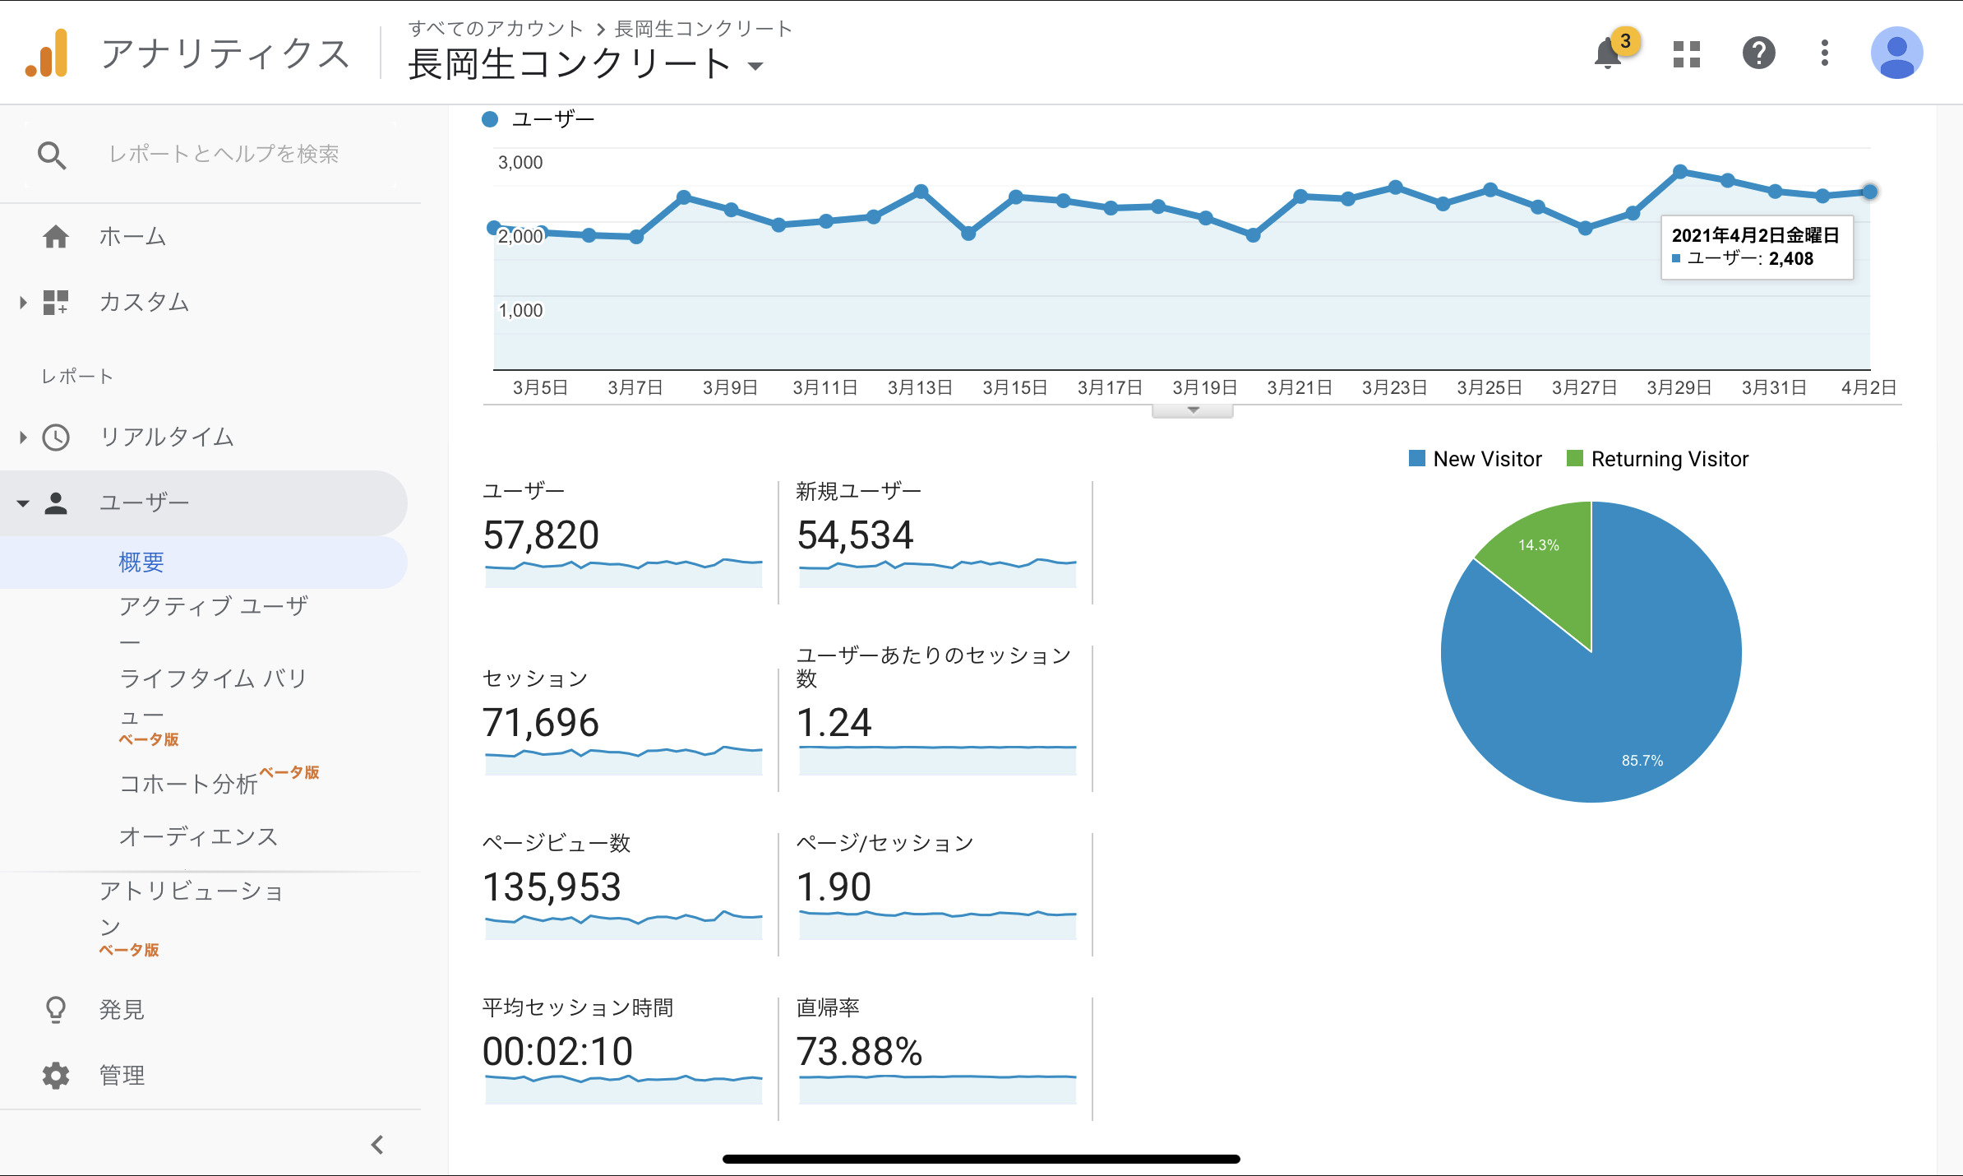Click the ユーザー chart legend blue dot

pos(490,119)
